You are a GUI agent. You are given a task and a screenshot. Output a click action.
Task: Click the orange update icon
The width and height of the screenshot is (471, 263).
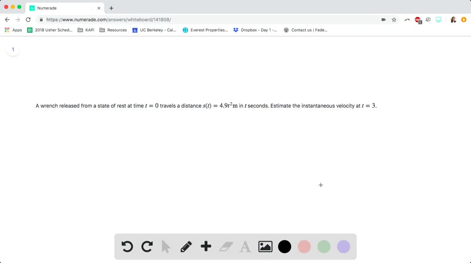pyautogui.click(x=464, y=19)
